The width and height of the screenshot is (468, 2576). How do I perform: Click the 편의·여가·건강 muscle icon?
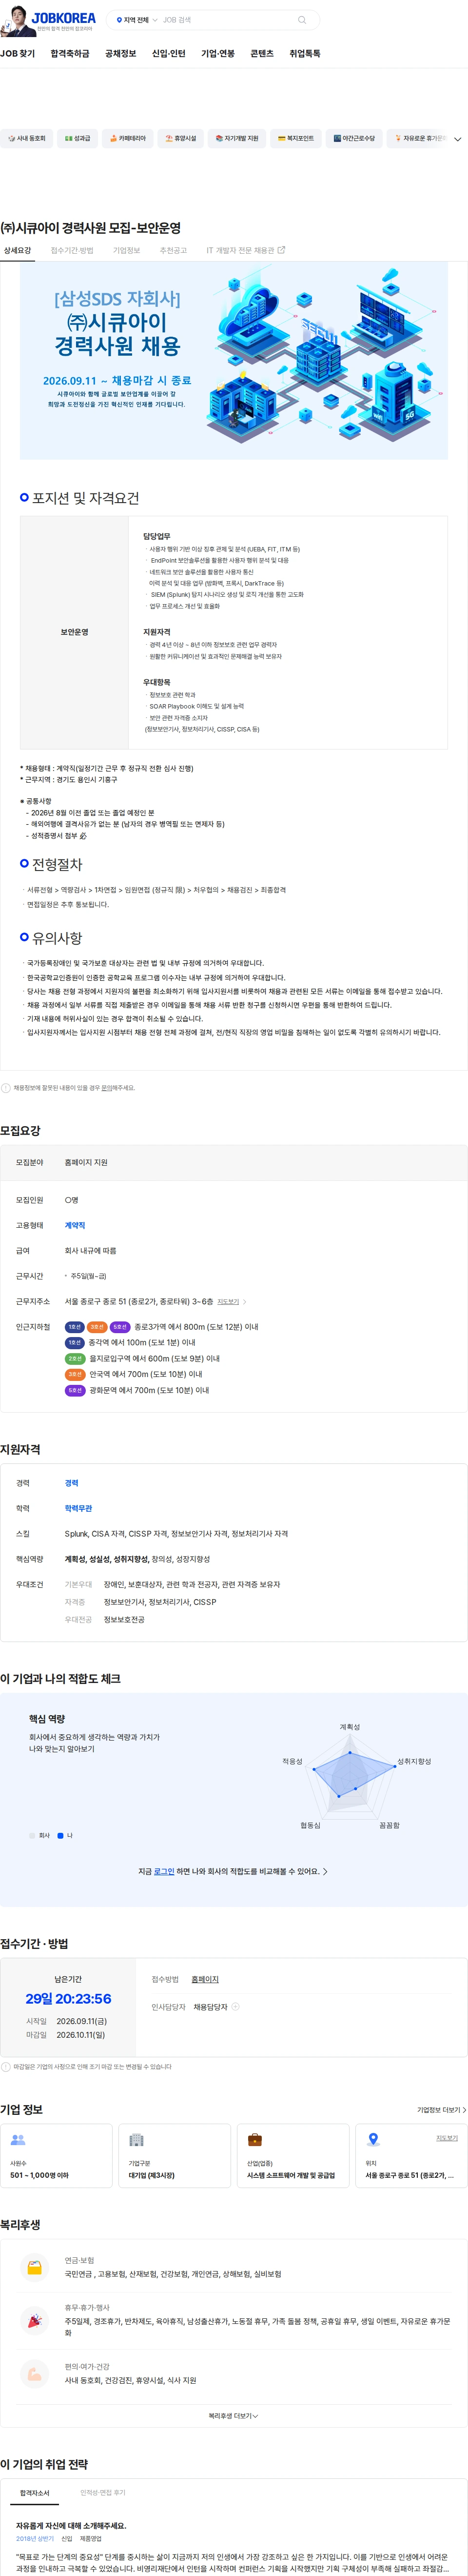click(35, 2373)
